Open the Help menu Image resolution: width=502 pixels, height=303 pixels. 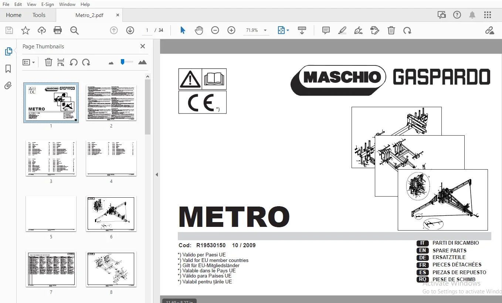85,4
